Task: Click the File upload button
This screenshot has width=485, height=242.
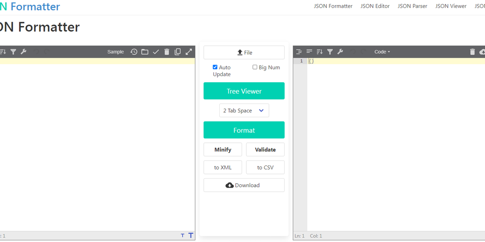Action: point(244,52)
